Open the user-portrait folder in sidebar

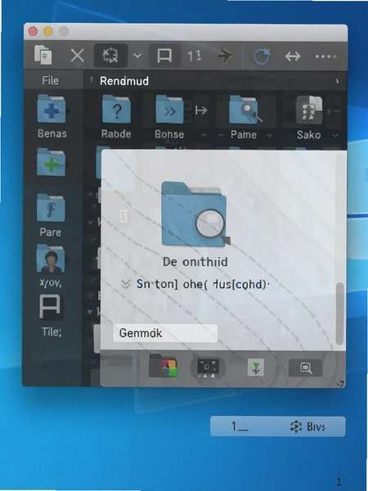click(51, 259)
